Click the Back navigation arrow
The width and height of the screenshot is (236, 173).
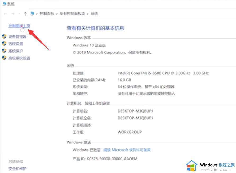click(5, 14)
